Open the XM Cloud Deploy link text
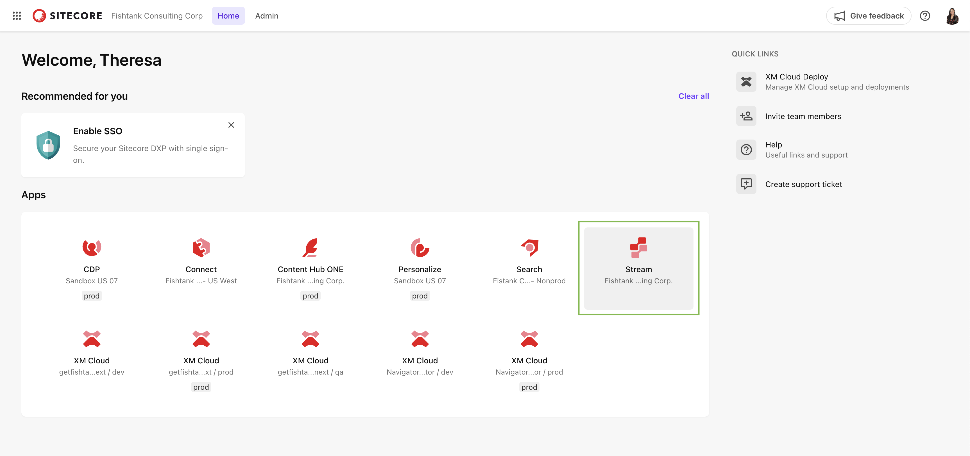 [796, 77]
